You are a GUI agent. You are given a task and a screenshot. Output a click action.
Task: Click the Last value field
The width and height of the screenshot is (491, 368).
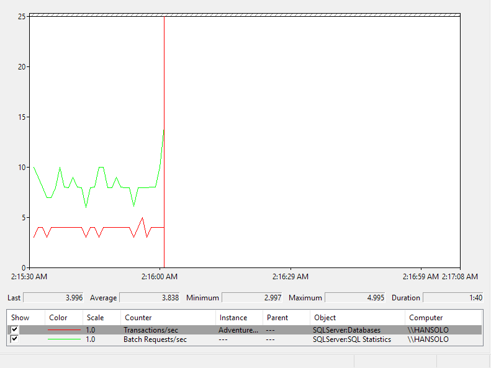[x=53, y=298]
